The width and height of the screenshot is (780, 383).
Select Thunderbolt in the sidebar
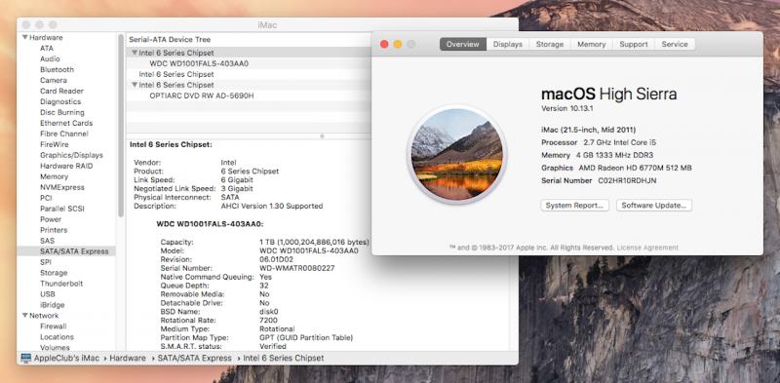(x=61, y=284)
